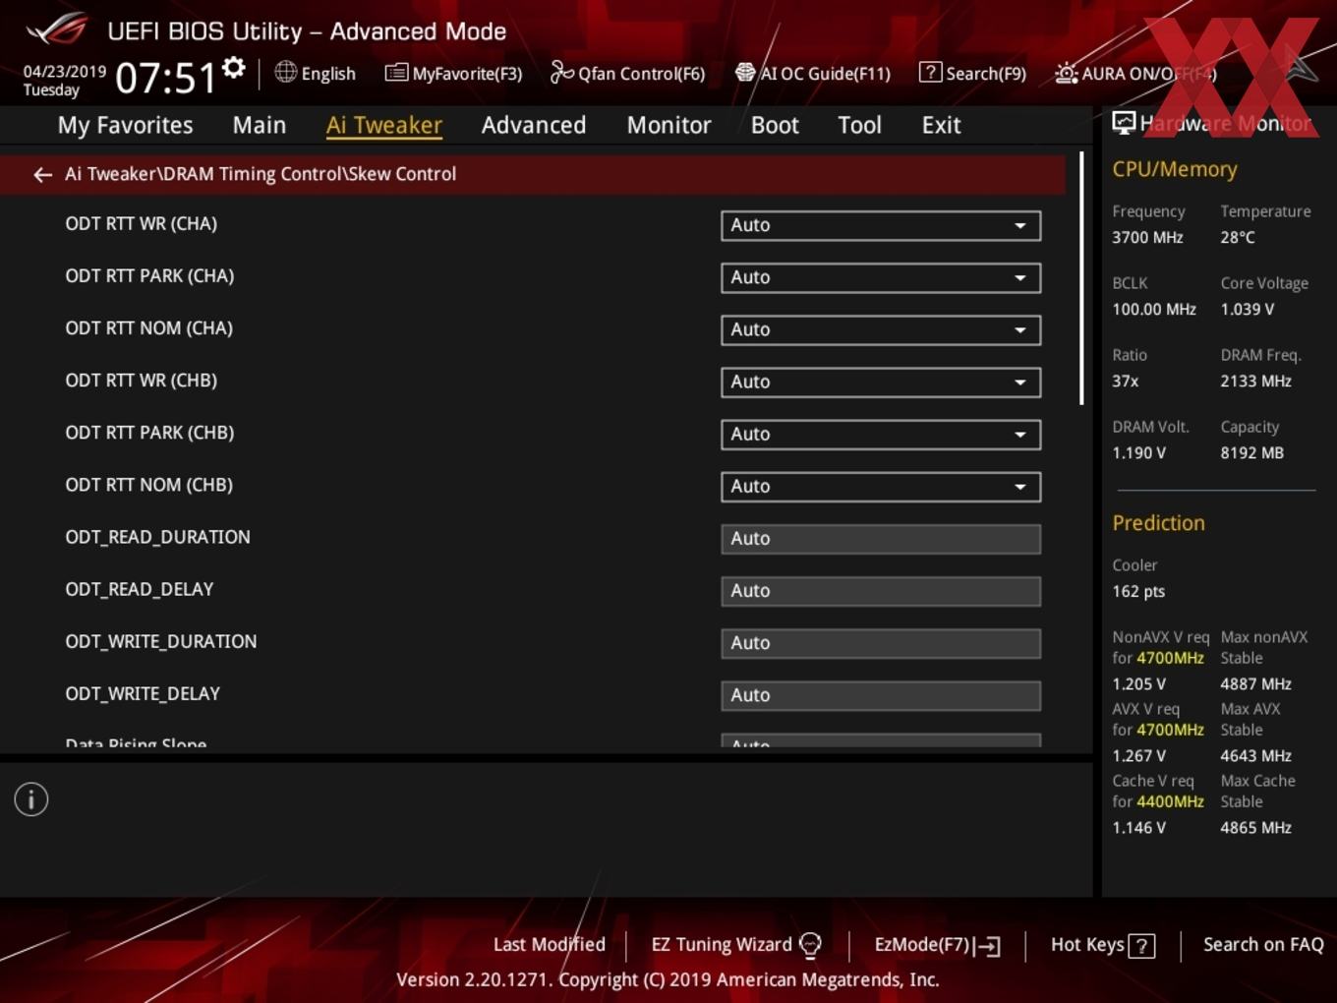Image resolution: width=1337 pixels, height=1003 pixels.
Task: Open MyFavorite(F3) list
Action: pyautogui.click(x=453, y=73)
